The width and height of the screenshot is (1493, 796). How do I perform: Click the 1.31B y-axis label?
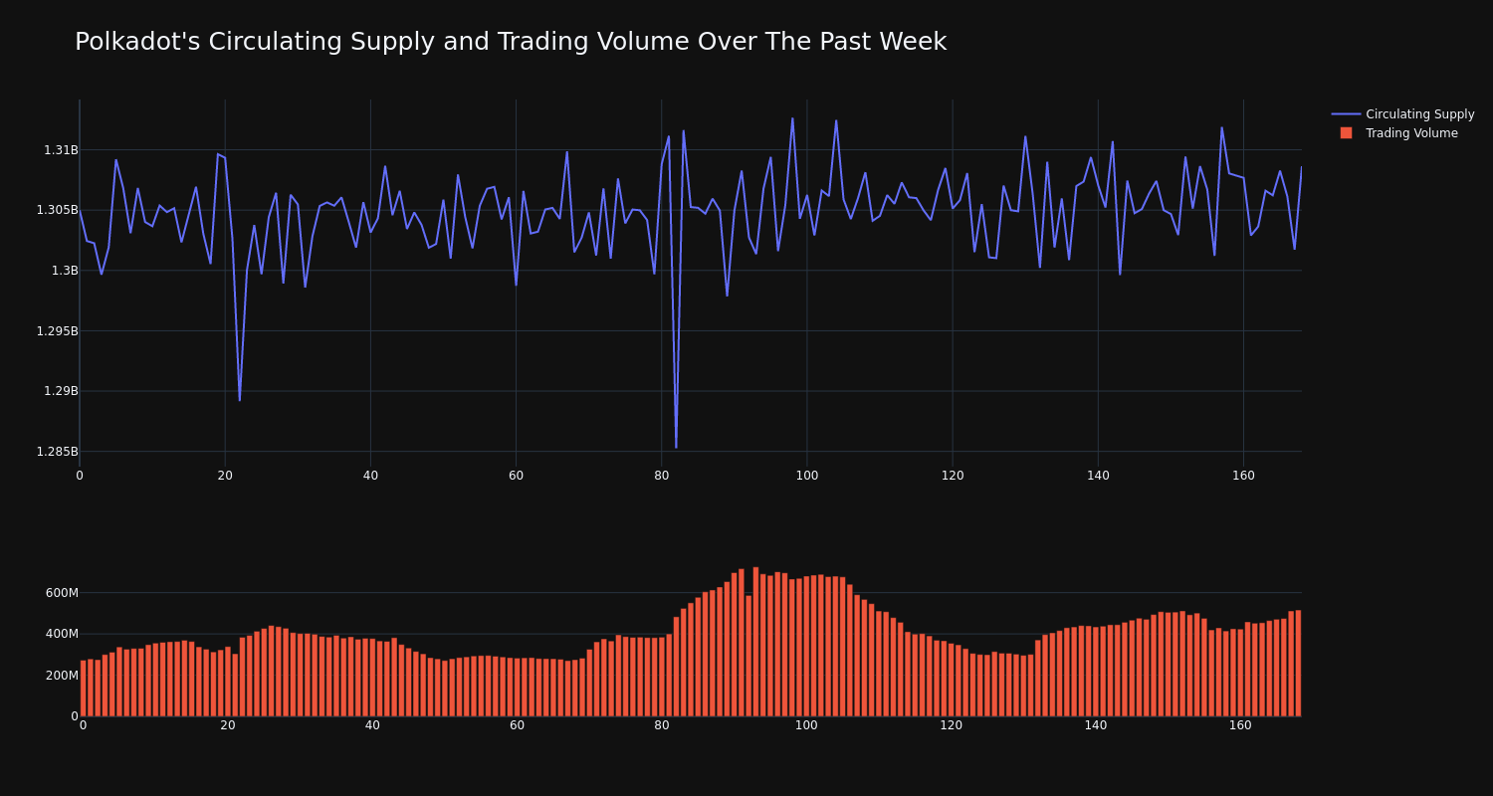(61, 150)
